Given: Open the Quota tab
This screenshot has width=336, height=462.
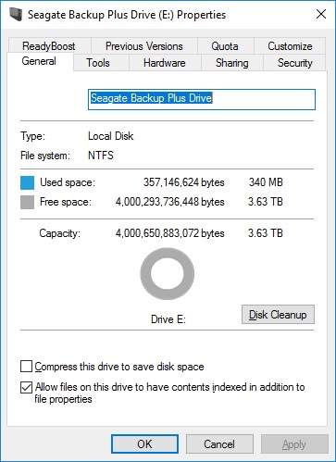Looking at the screenshot, I should 225,46.
